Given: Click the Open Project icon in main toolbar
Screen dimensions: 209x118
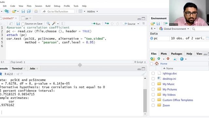Looking at the screenshot, I should (x=7, y=11).
